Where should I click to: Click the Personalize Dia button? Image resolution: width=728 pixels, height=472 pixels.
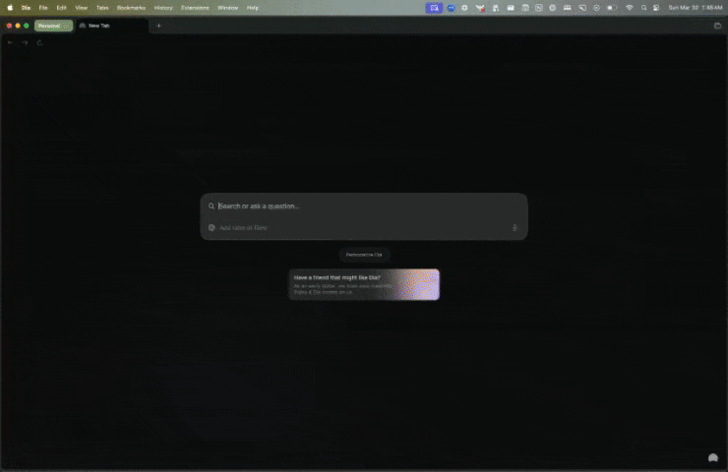[x=364, y=255]
